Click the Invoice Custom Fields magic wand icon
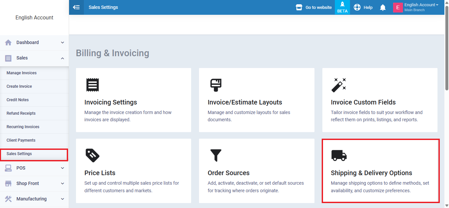Screen dimensions: 449x208 tap(338, 85)
